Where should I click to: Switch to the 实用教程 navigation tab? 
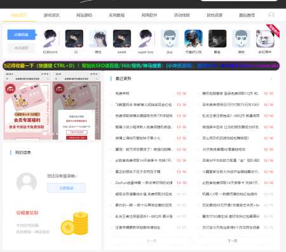tap(116, 15)
